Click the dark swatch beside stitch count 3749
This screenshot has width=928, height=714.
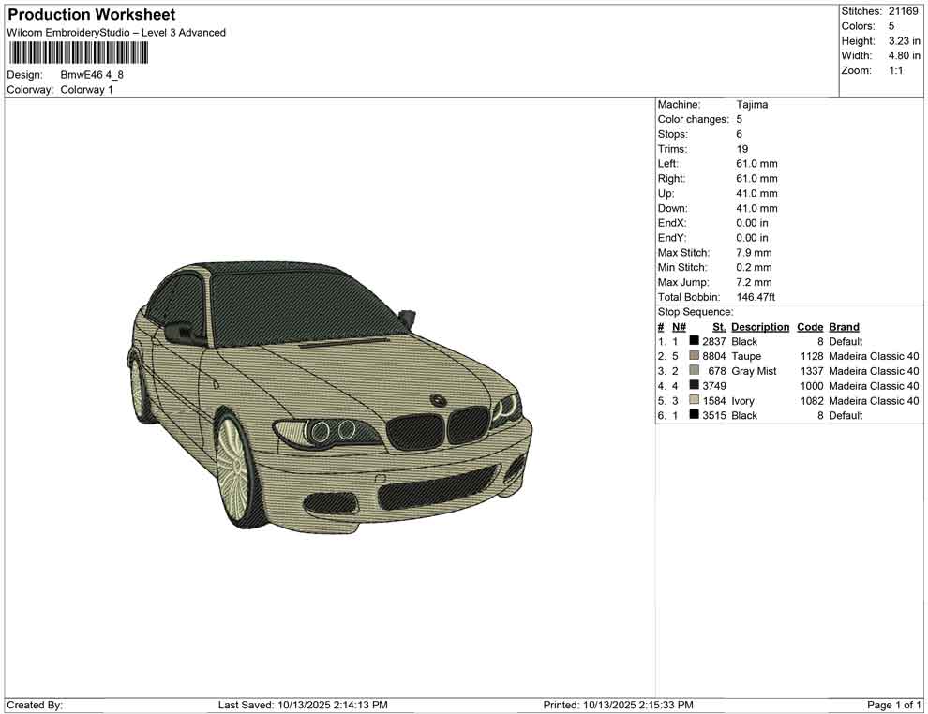pyautogui.click(x=694, y=386)
